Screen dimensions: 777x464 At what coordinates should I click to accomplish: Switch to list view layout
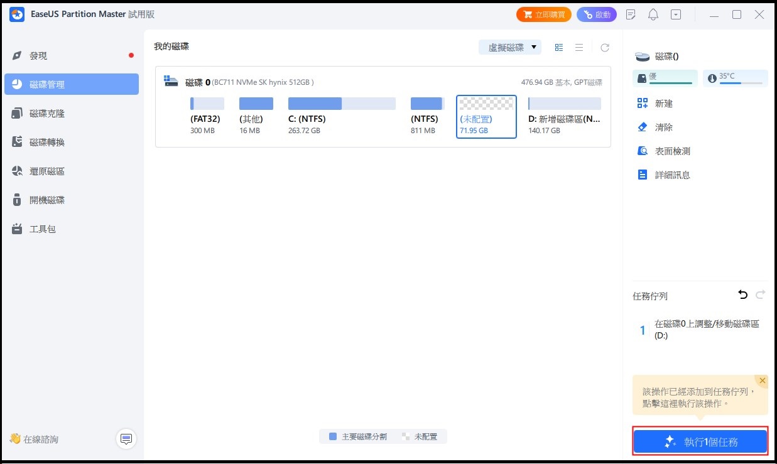coord(579,48)
